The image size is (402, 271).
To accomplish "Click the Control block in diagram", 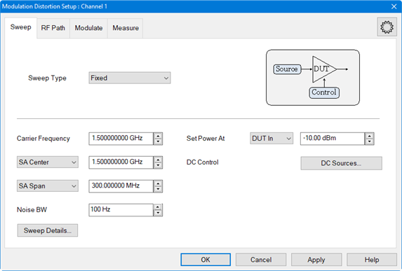I will (324, 92).
